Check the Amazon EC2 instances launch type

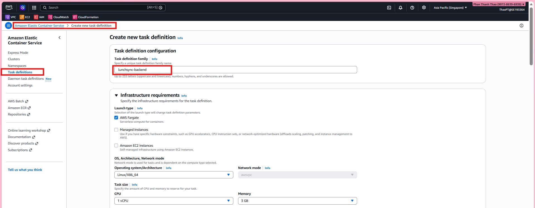click(x=116, y=146)
